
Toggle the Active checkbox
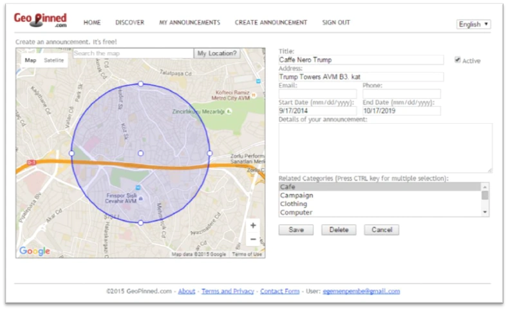(x=458, y=60)
